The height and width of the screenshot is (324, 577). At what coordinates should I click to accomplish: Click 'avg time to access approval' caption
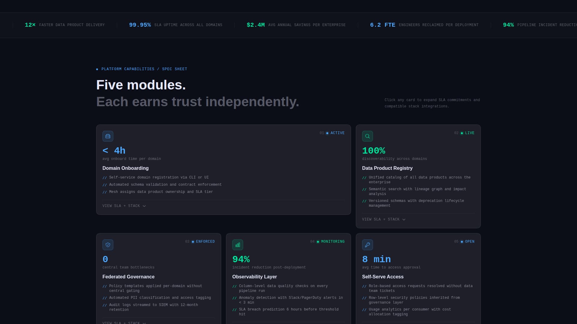[391, 268]
